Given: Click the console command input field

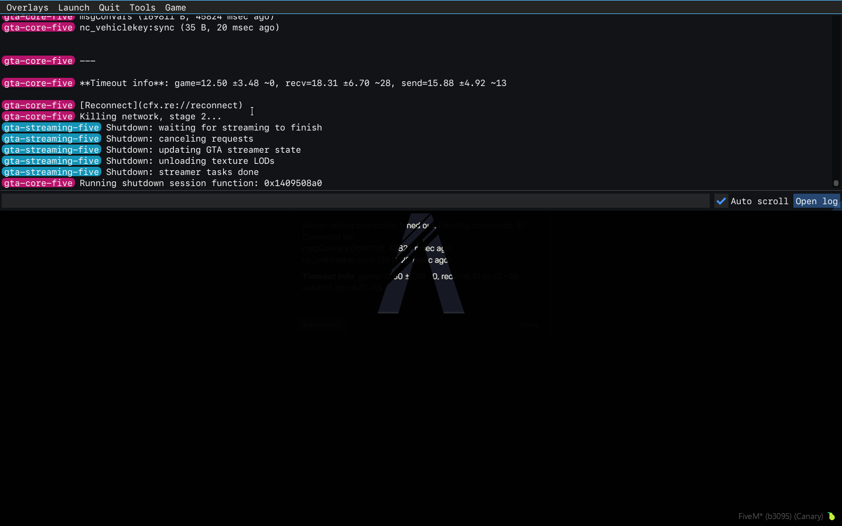Looking at the screenshot, I should pyautogui.click(x=351, y=201).
